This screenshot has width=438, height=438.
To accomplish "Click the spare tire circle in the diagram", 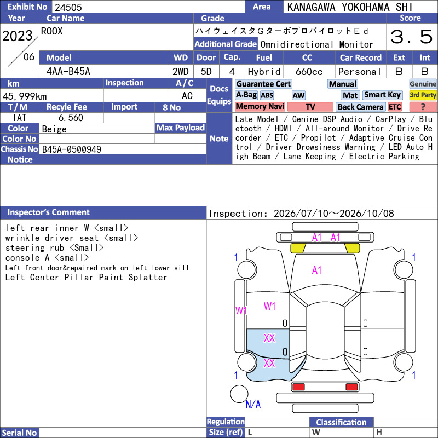I will coord(239,394).
